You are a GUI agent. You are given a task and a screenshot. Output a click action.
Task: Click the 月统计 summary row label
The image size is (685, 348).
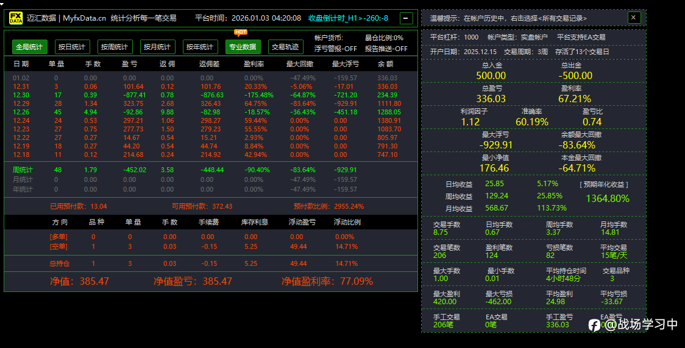click(x=23, y=179)
